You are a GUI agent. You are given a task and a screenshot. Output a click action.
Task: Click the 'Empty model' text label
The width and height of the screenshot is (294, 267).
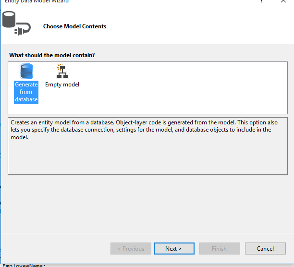62,85
